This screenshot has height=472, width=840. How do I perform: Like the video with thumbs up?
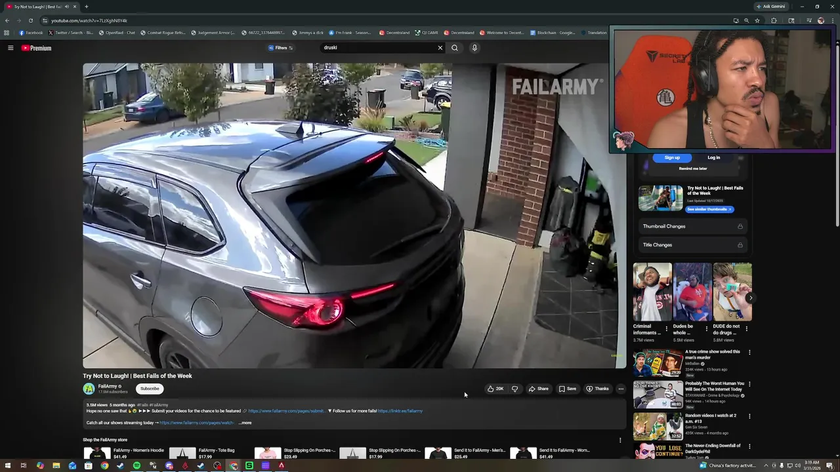495,389
